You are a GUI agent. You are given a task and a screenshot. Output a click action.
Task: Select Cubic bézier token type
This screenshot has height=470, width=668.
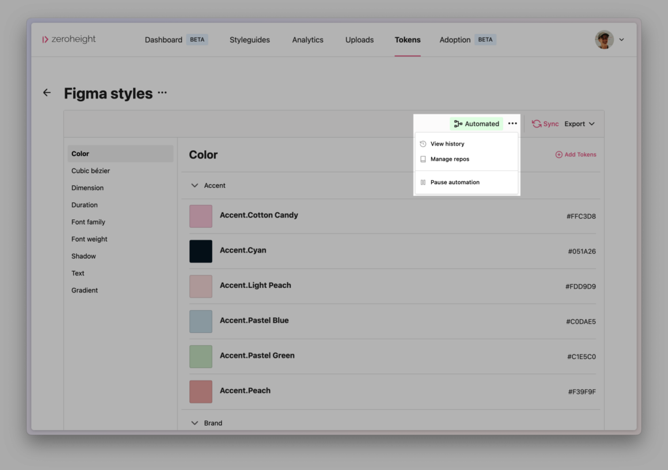[x=121, y=170]
